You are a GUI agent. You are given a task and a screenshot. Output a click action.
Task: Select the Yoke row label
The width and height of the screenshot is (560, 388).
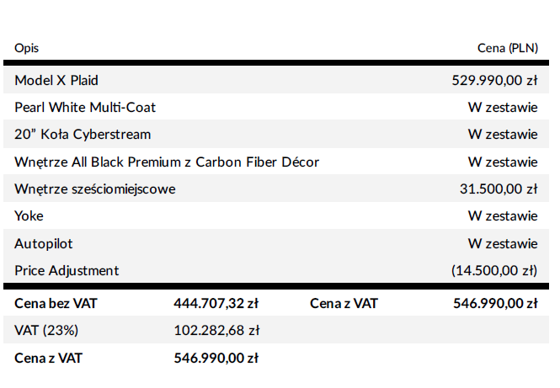(x=29, y=216)
